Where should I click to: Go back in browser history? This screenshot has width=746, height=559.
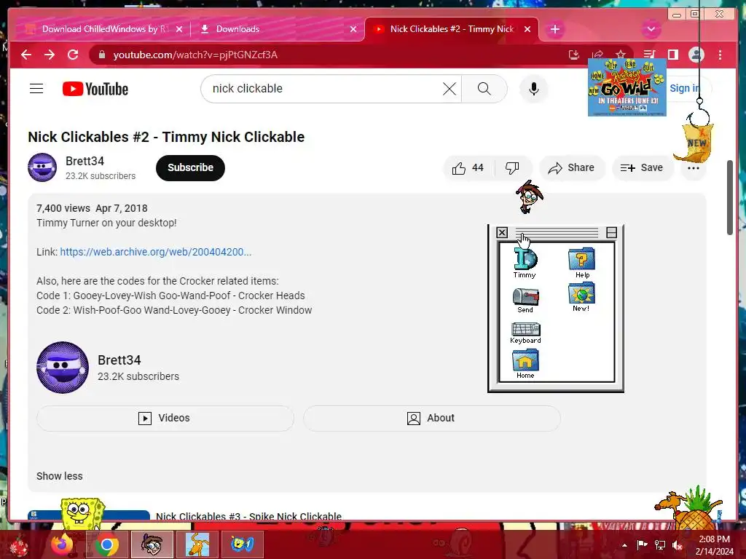(x=26, y=55)
